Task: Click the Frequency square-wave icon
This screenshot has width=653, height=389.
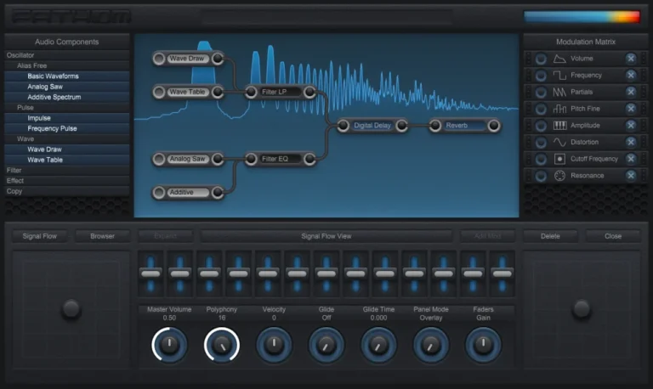Action: point(559,76)
